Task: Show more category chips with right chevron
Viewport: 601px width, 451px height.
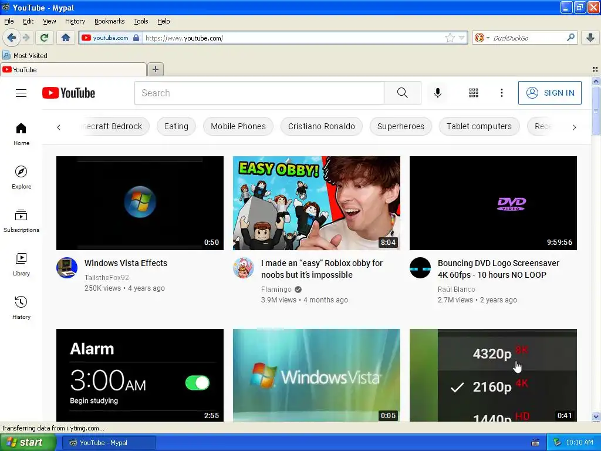Action: pyautogui.click(x=574, y=127)
